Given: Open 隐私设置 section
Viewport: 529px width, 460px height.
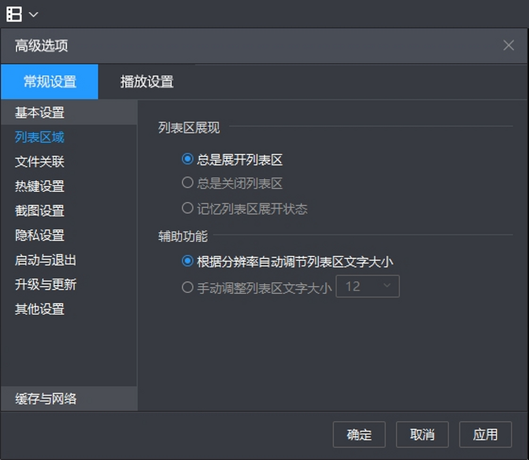Looking at the screenshot, I should pos(40,235).
